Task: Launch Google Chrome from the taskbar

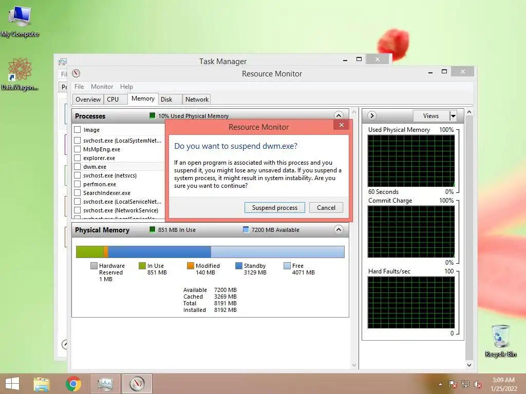Action: coord(73,384)
